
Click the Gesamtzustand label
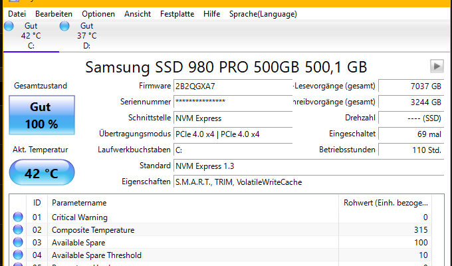click(41, 86)
